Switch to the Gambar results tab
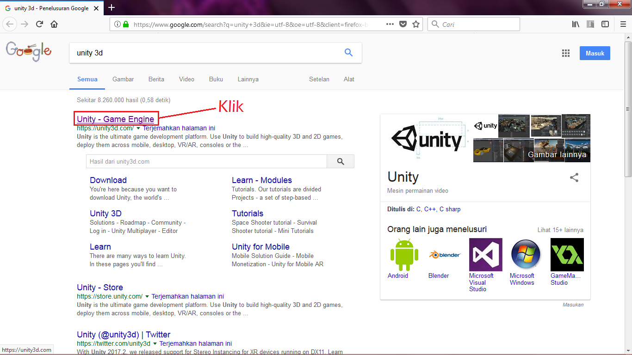This screenshot has height=355, width=632. [x=123, y=79]
